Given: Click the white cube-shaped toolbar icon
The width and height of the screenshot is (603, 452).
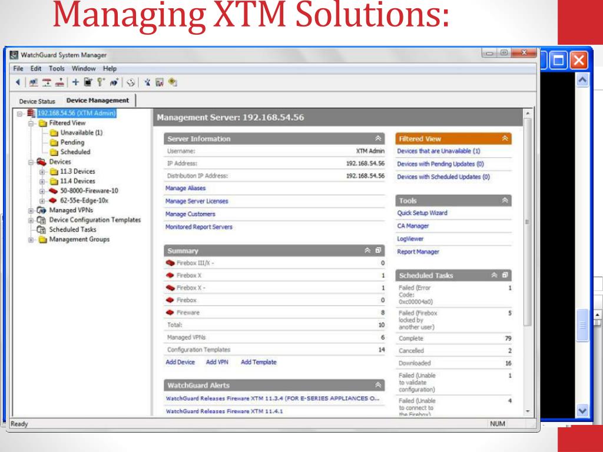Looking at the screenshot, I should (x=131, y=82).
